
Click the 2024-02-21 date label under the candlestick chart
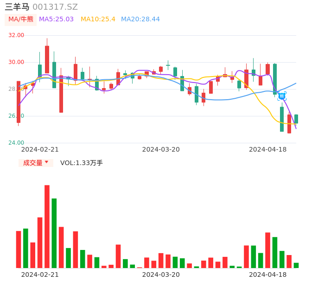[40, 149]
